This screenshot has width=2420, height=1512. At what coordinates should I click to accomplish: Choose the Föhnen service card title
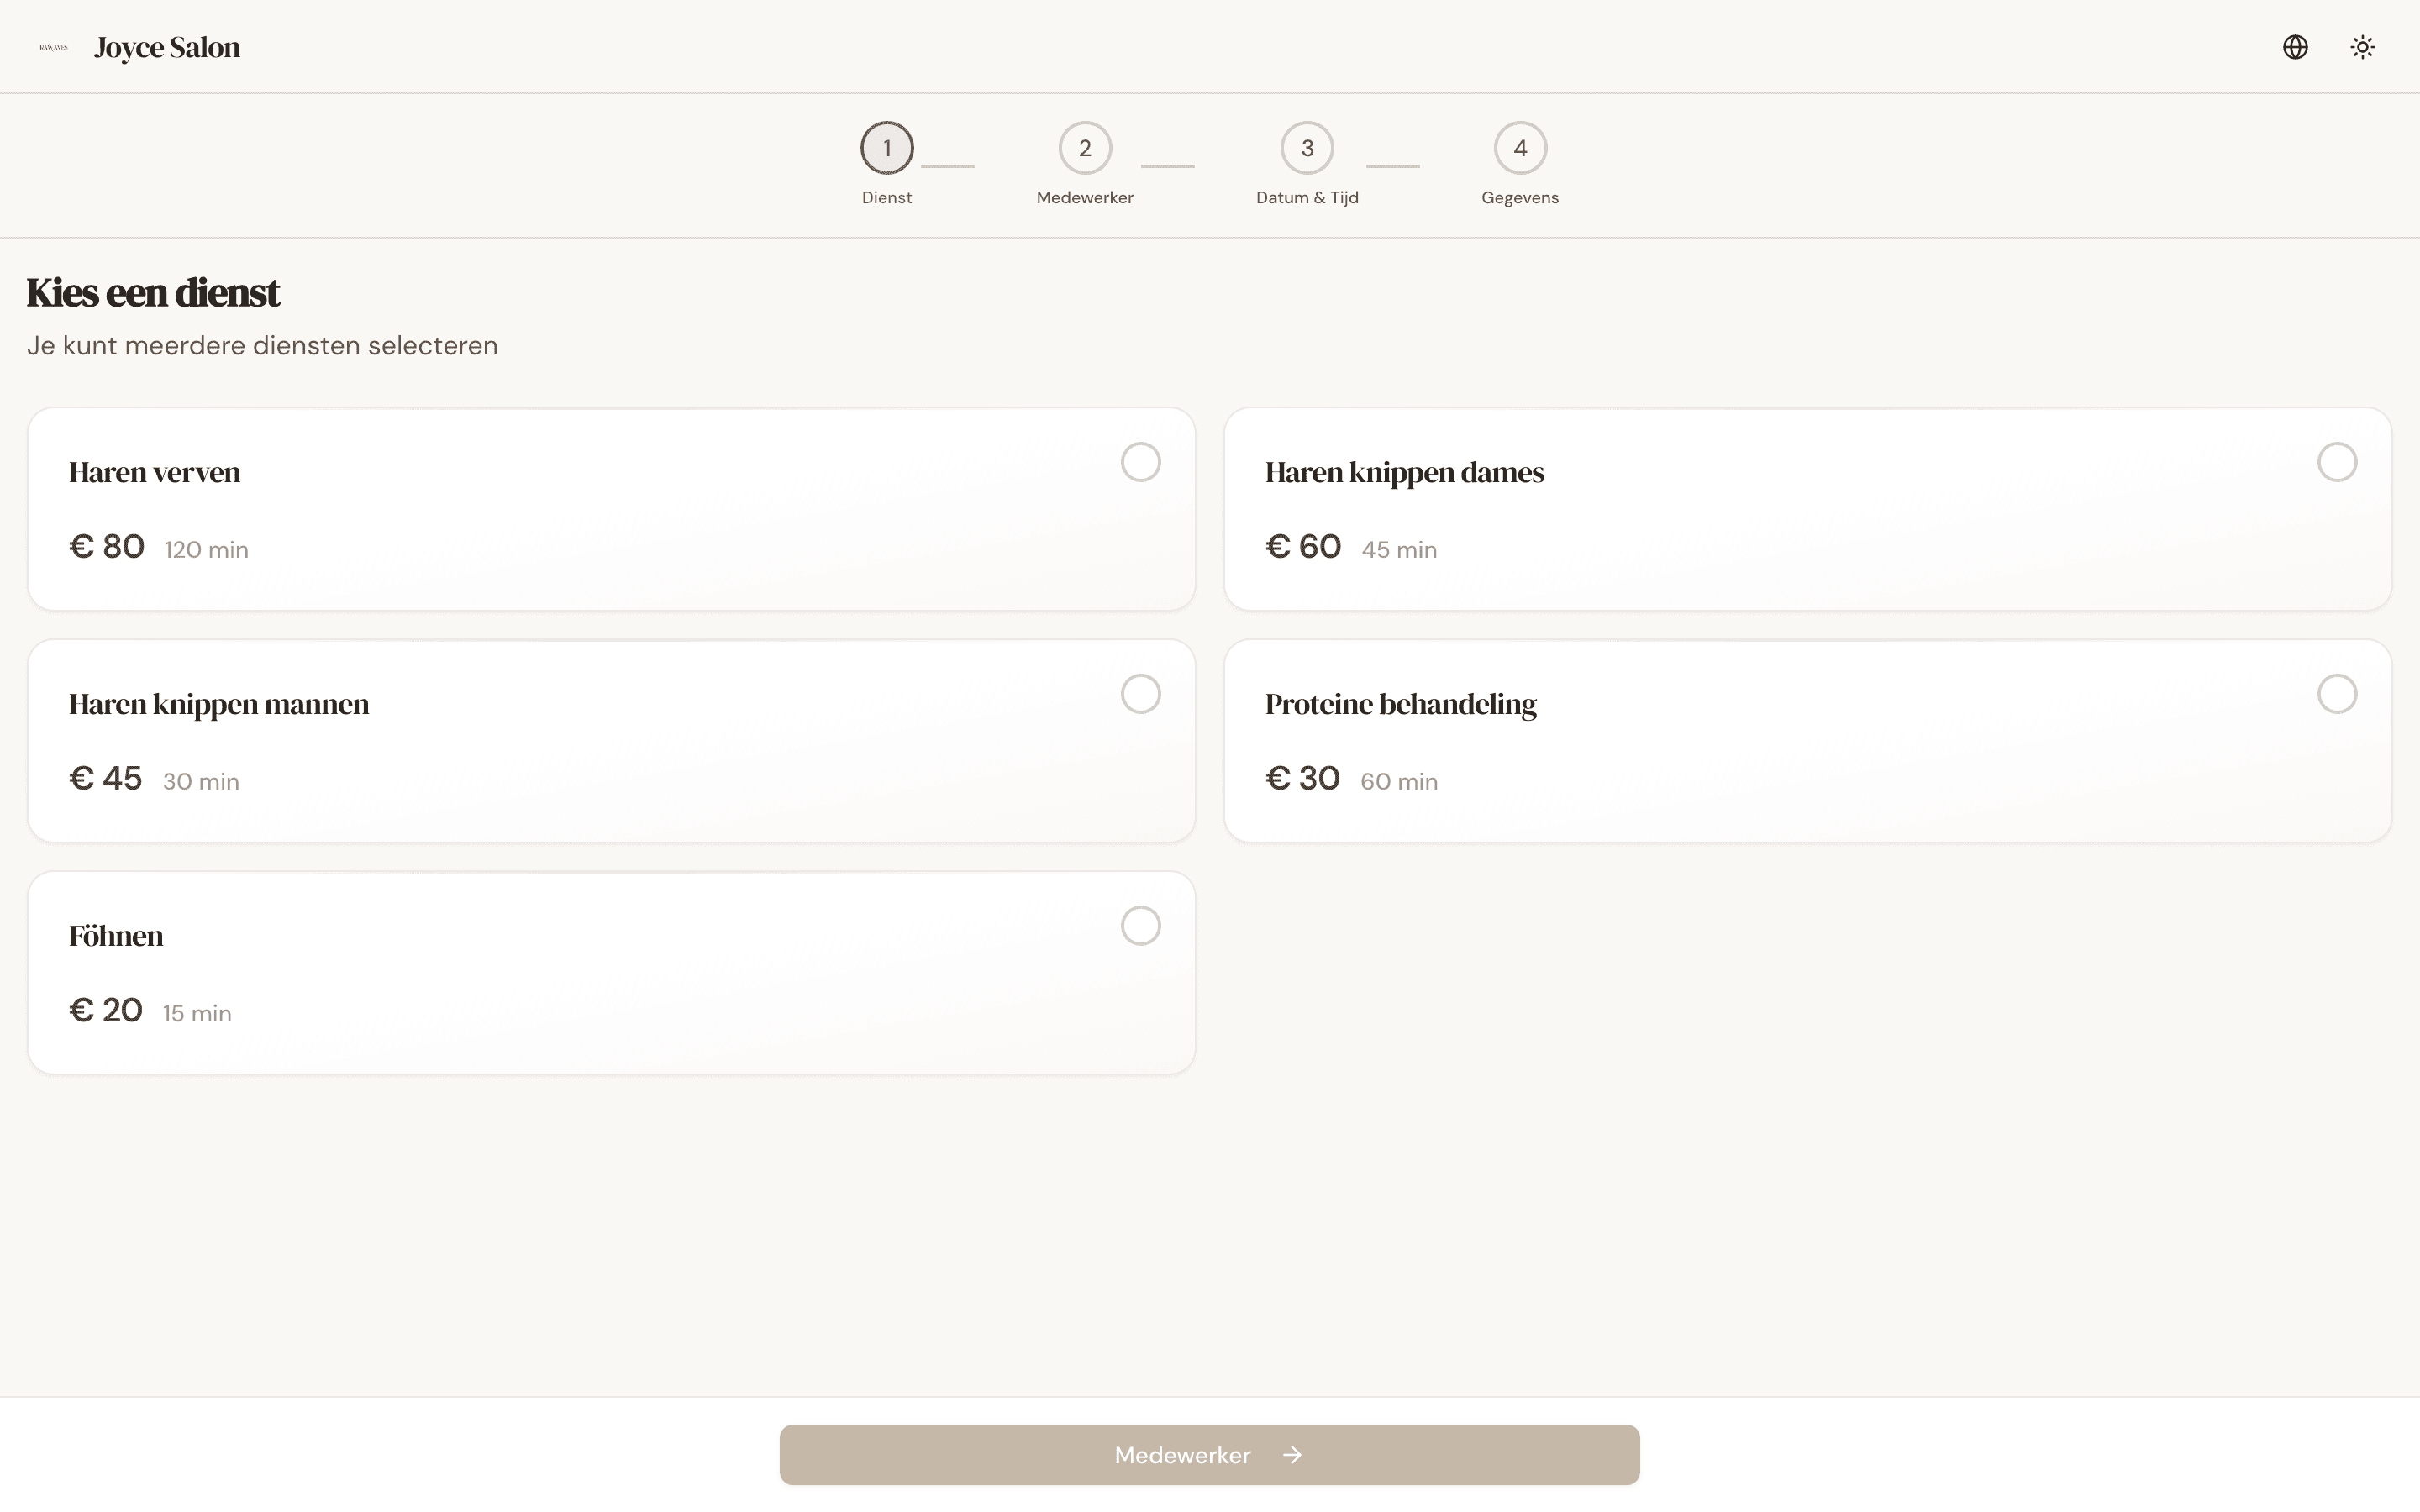coord(116,936)
